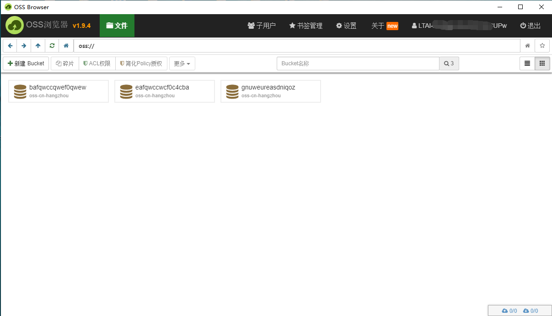Open the bafqwccqwef0qwew bucket icon
552x316 pixels.
pyautogui.click(x=20, y=92)
